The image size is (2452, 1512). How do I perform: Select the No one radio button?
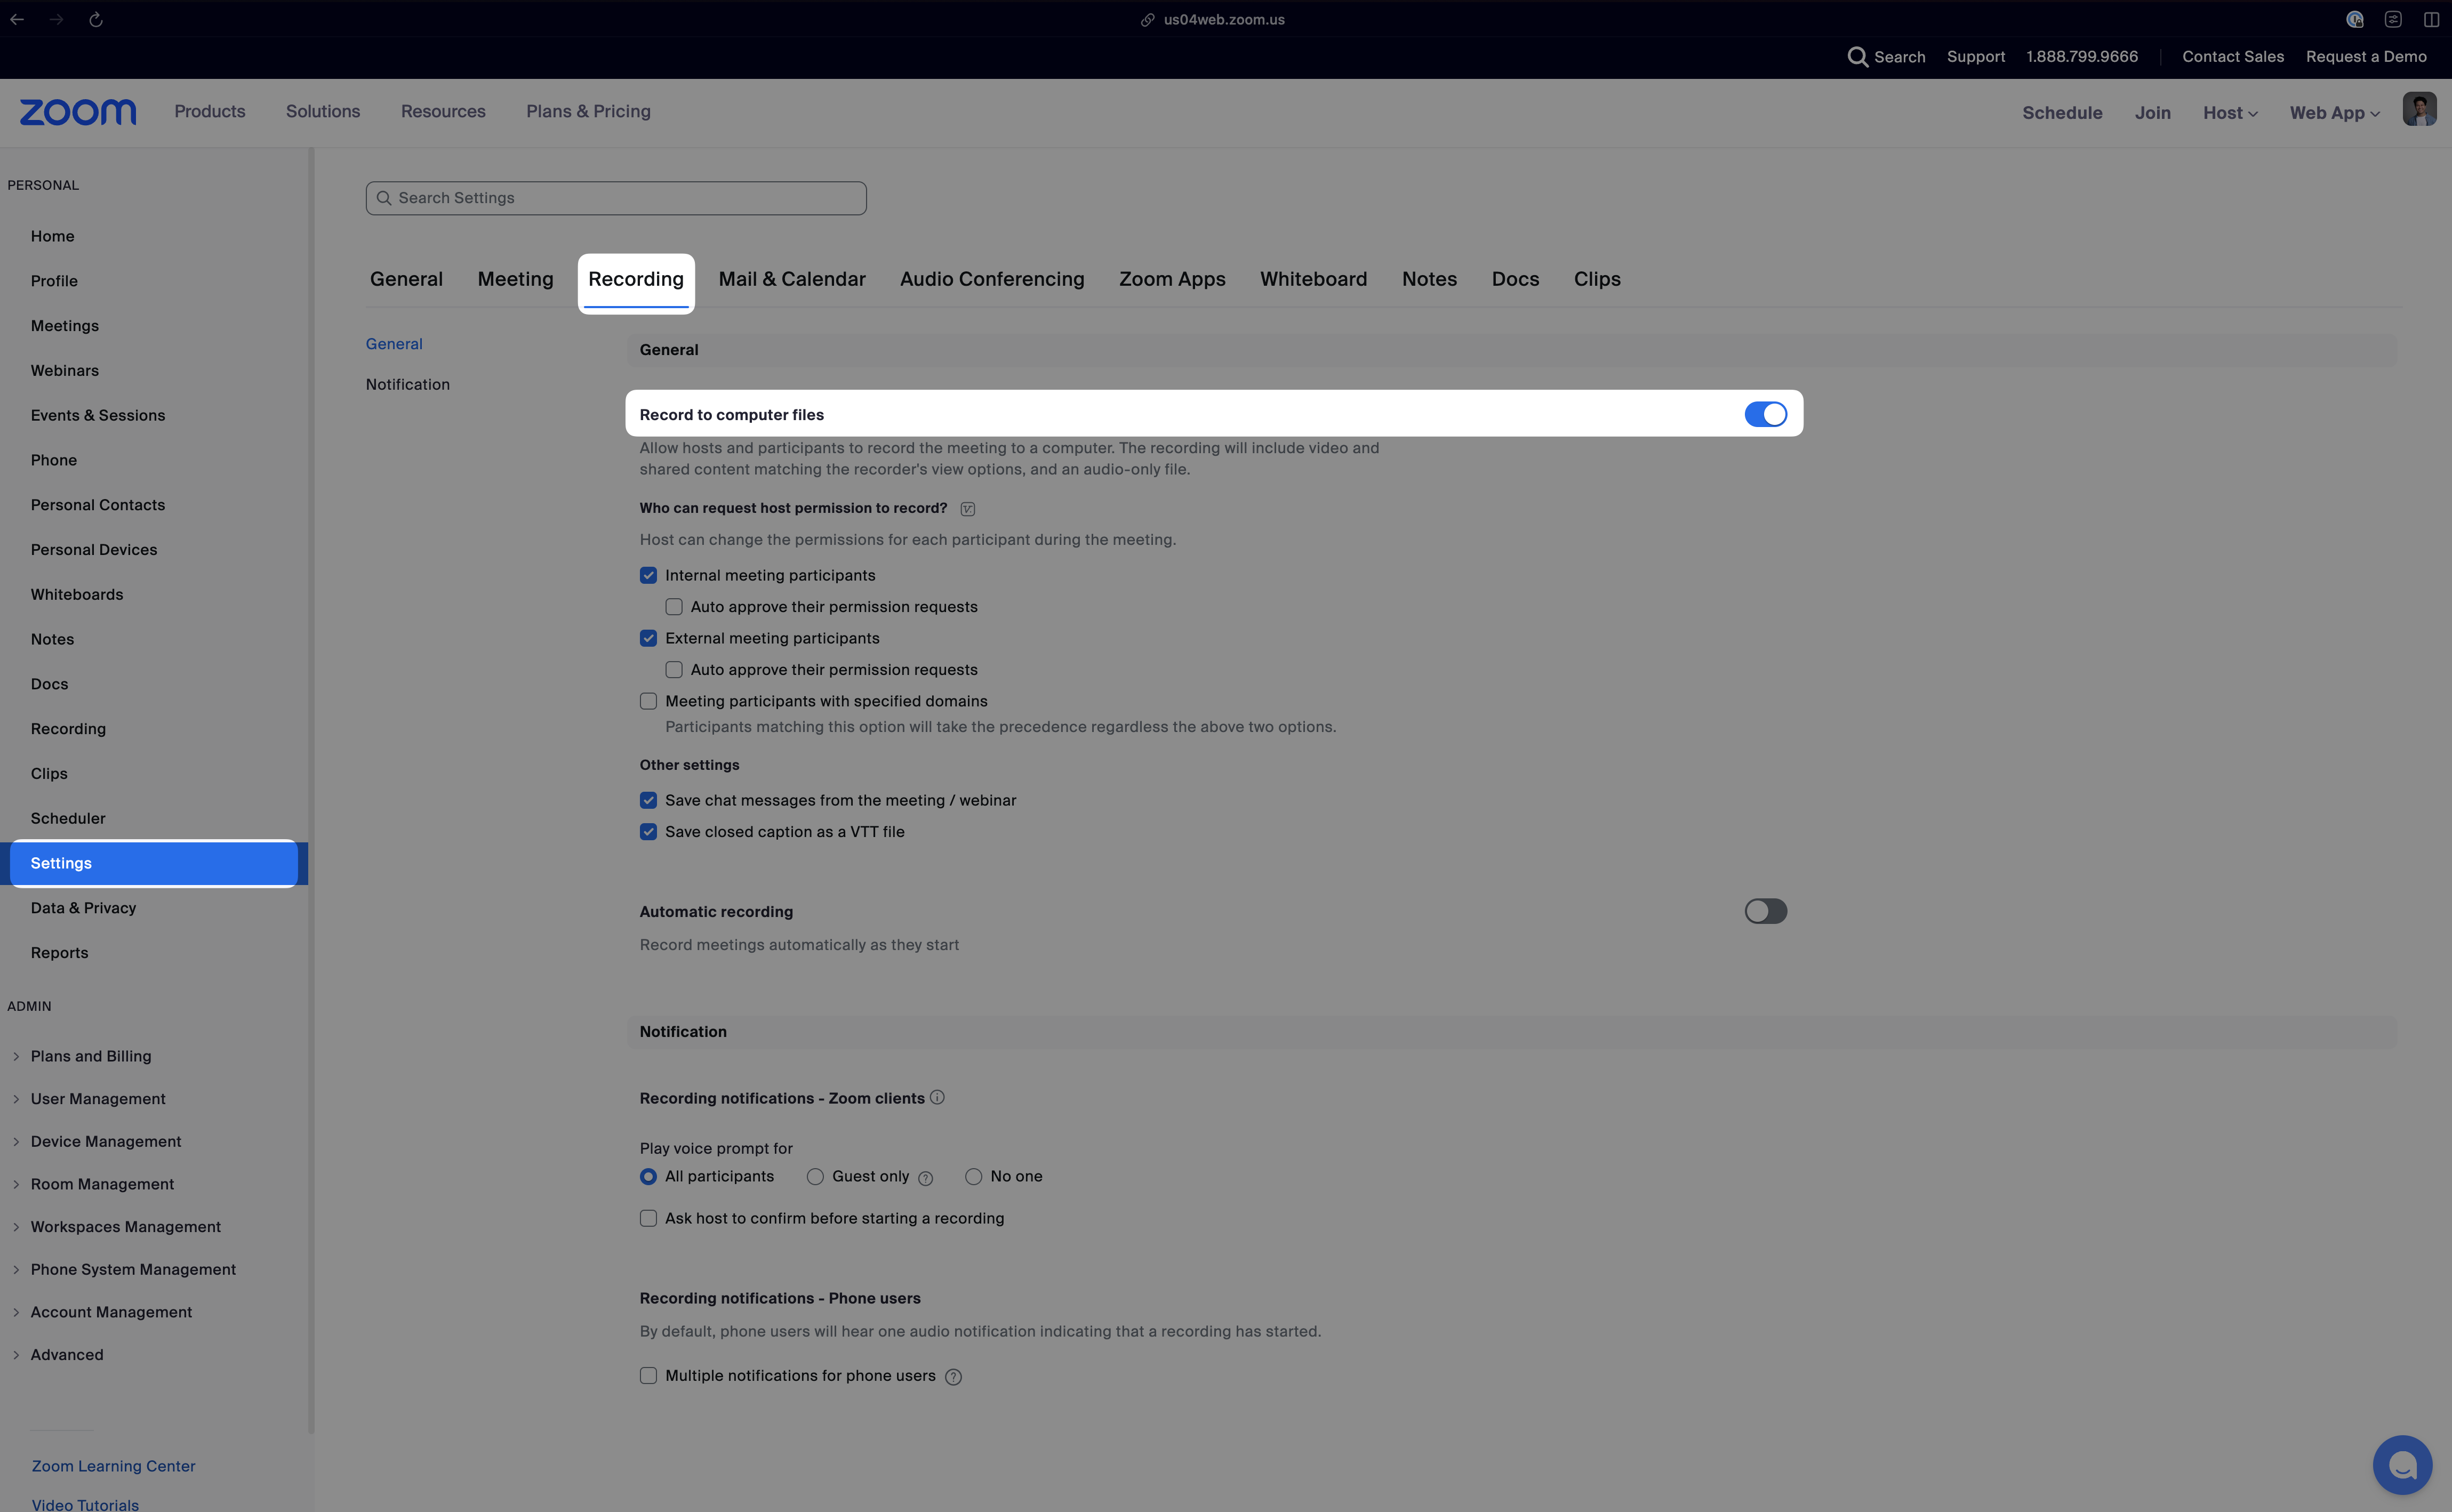tap(973, 1177)
